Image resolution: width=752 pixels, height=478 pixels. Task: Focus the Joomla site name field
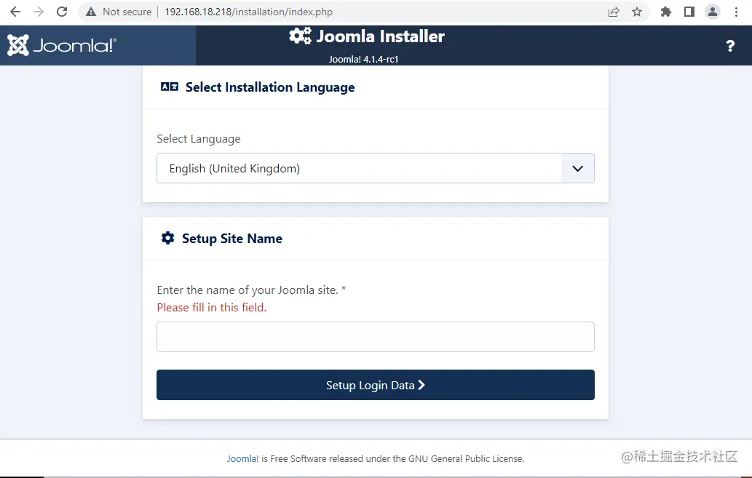(x=376, y=337)
